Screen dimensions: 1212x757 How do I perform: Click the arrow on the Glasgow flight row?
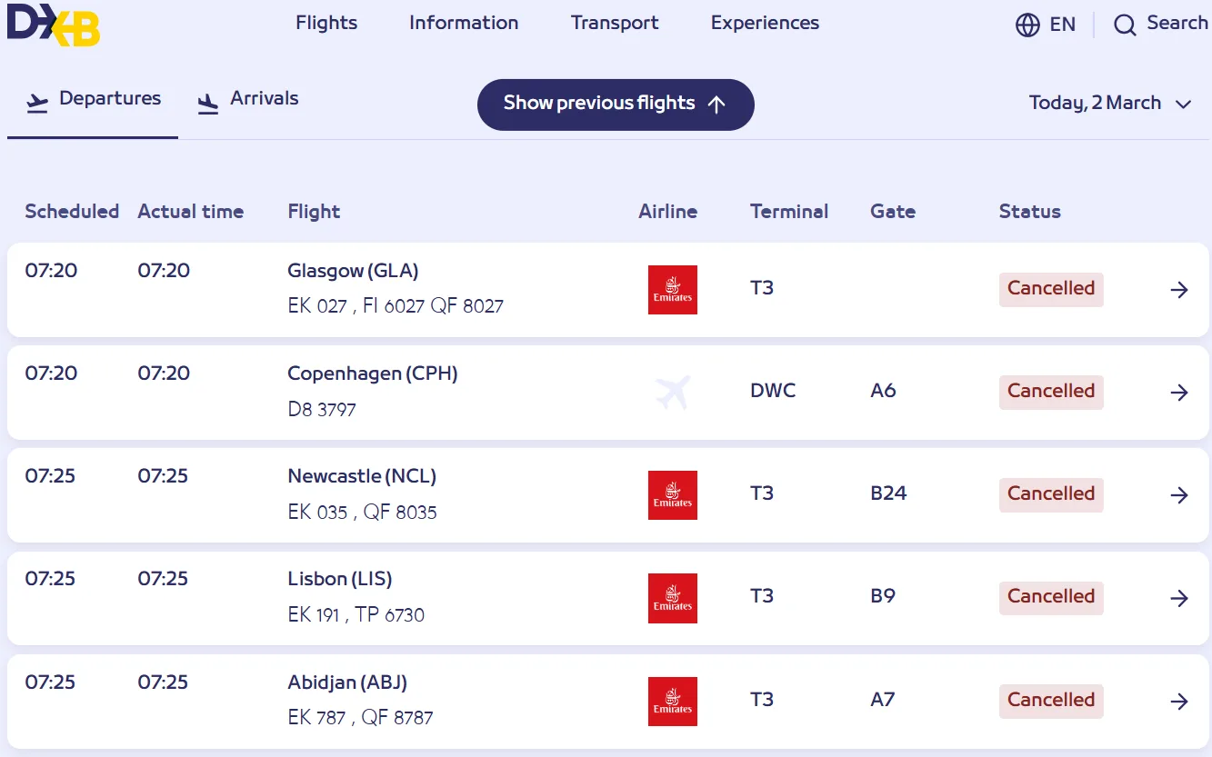1179,290
